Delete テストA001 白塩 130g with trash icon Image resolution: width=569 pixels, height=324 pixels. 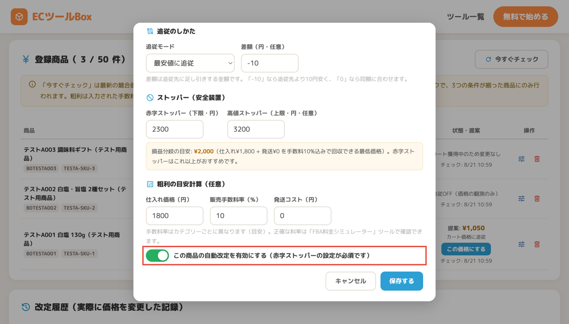point(537,244)
